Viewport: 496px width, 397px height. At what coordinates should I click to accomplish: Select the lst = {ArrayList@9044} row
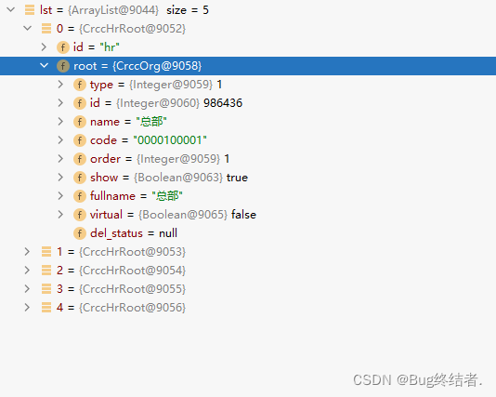pos(248,10)
